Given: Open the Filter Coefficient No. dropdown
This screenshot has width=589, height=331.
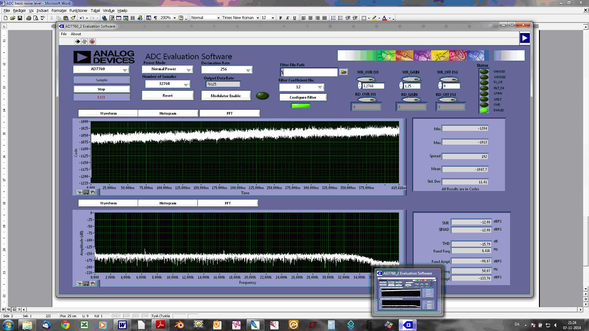Looking at the screenshot, I should click(302, 87).
